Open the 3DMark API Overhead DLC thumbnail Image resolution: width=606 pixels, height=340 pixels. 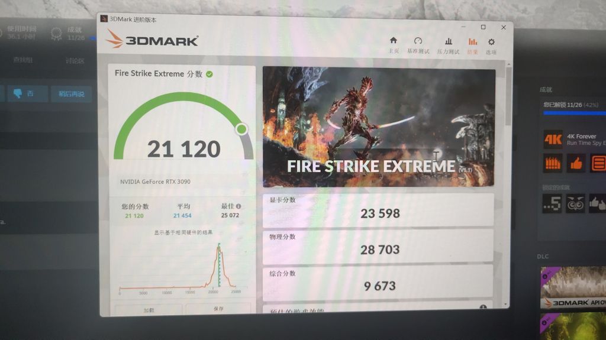(573, 287)
